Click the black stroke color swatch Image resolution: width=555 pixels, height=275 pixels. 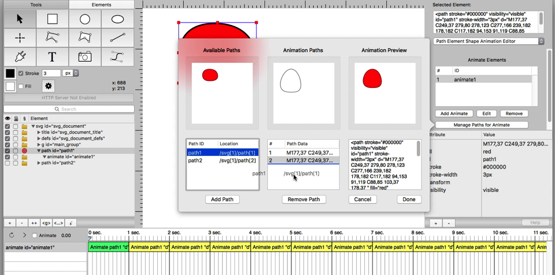10,73
